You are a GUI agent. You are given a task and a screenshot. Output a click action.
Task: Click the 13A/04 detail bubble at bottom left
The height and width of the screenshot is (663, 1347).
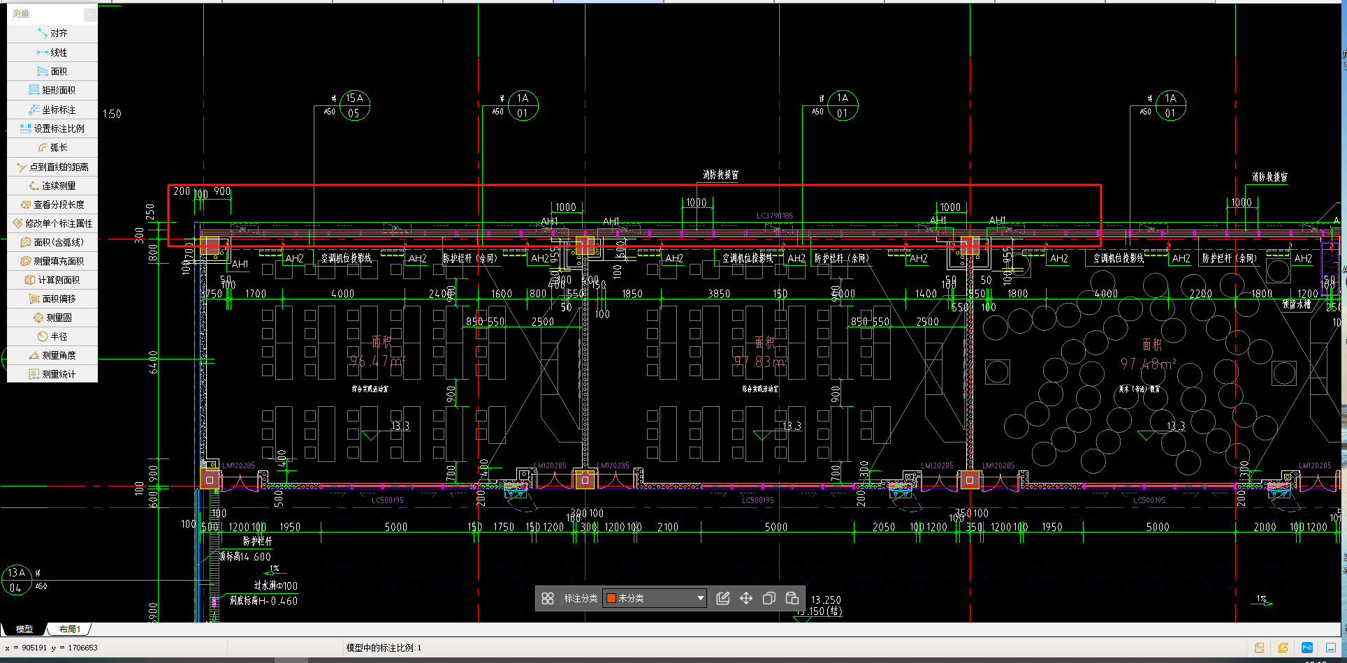click(17, 580)
